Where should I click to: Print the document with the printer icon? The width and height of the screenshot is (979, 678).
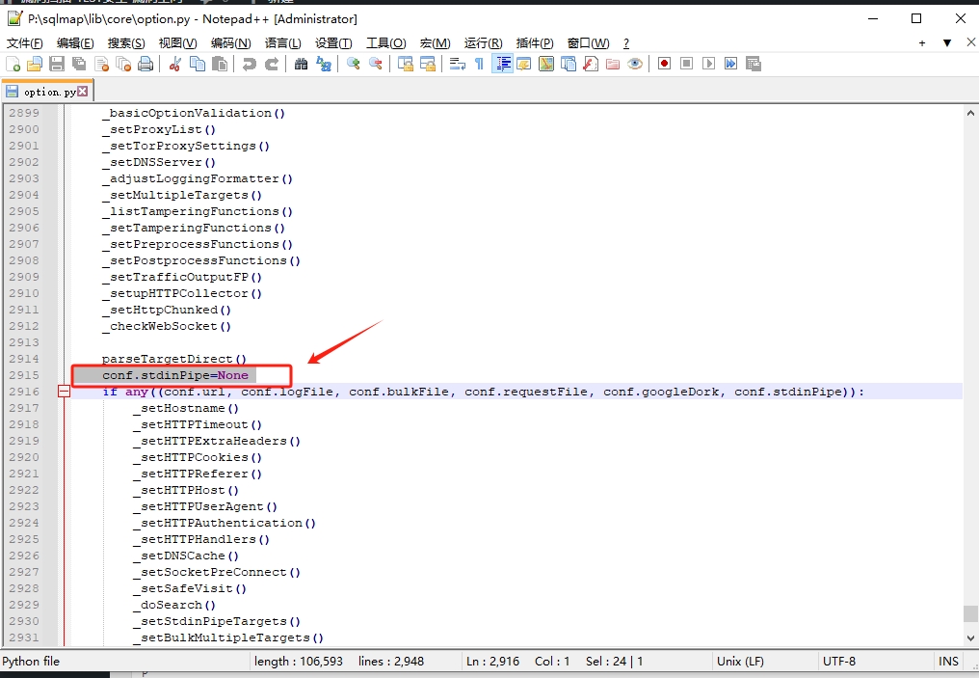(x=146, y=64)
